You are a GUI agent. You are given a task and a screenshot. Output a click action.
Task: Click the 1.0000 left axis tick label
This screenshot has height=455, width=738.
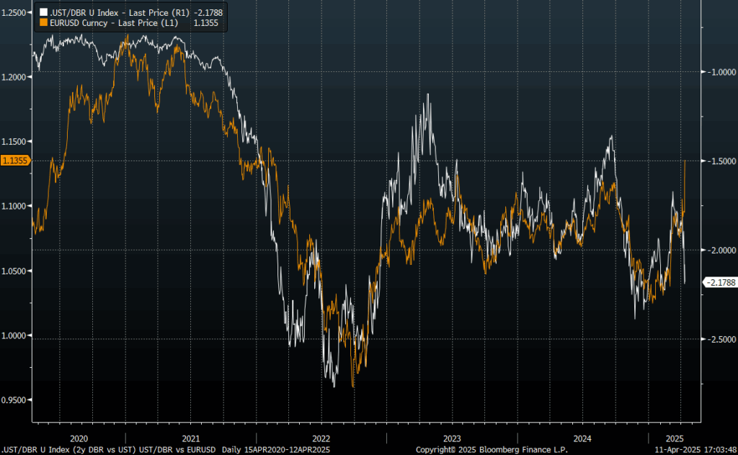[x=15, y=335]
